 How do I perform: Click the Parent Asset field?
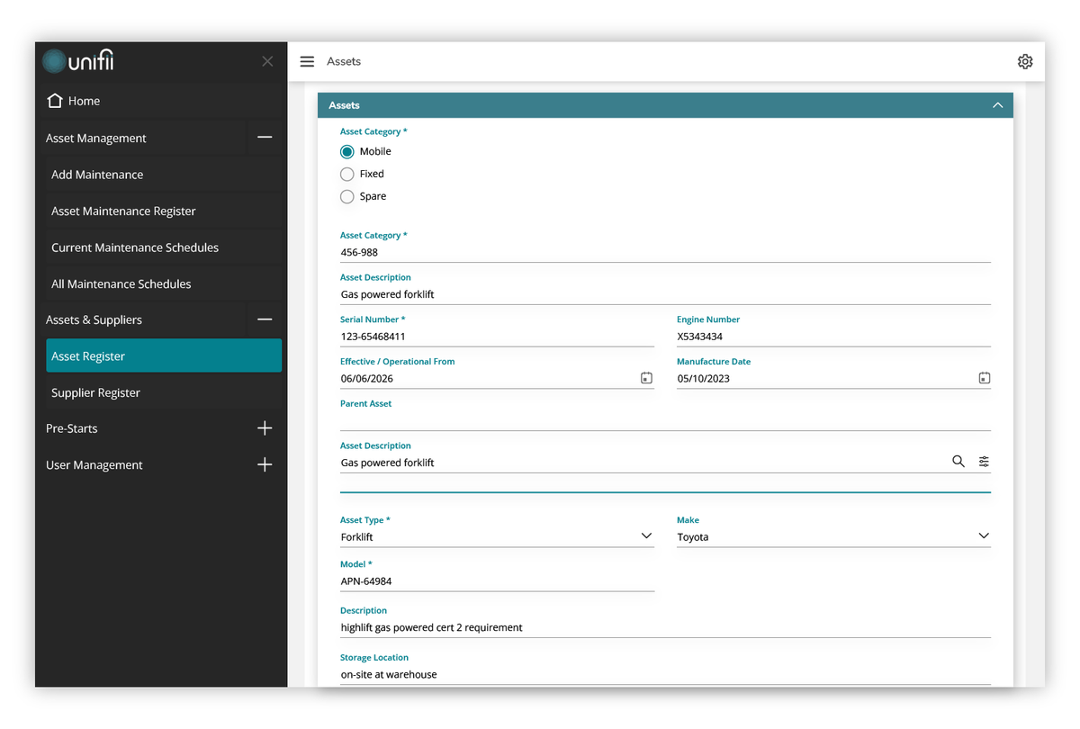(665, 420)
